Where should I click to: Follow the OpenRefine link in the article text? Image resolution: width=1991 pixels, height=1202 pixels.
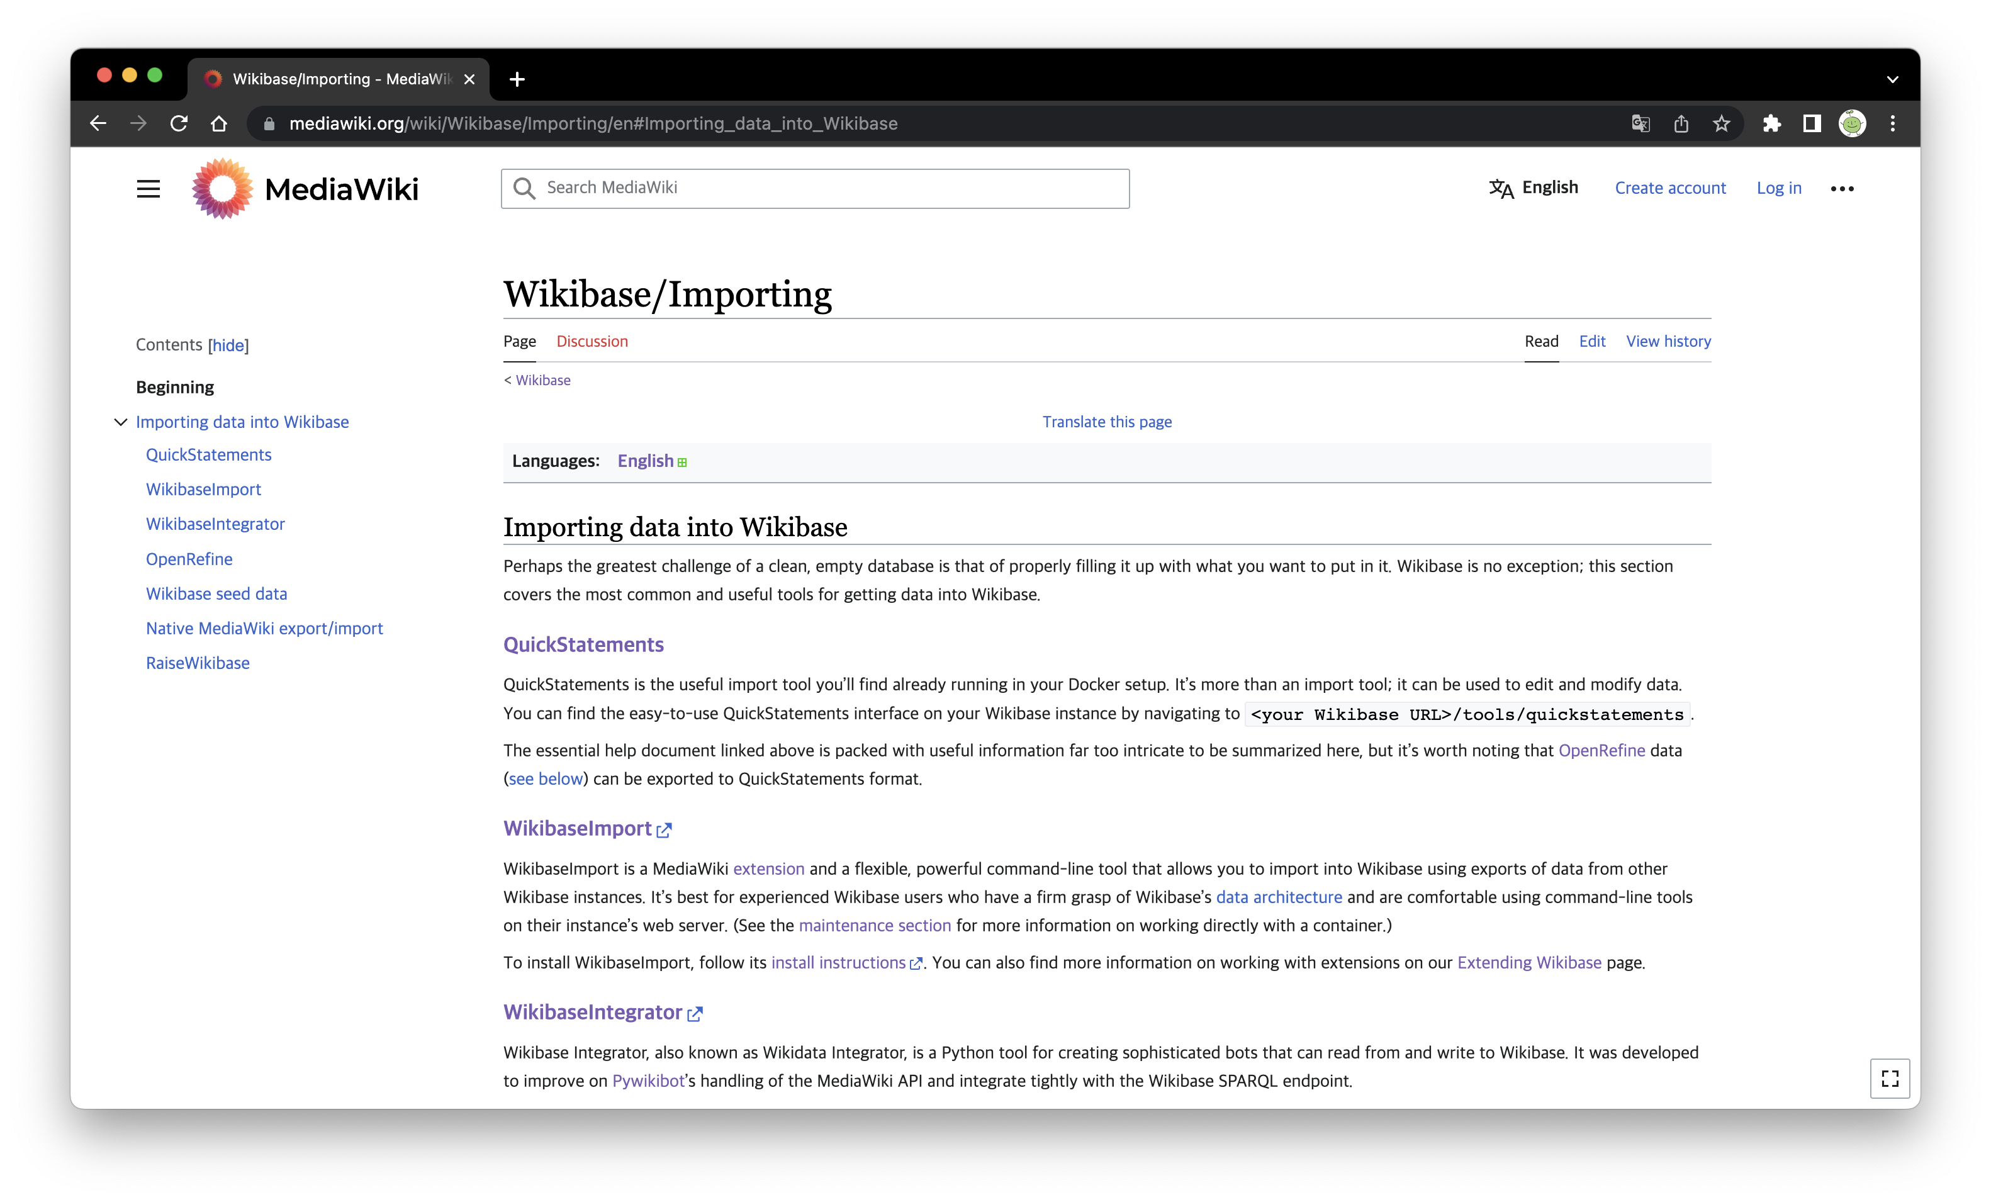click(1601, 750)
